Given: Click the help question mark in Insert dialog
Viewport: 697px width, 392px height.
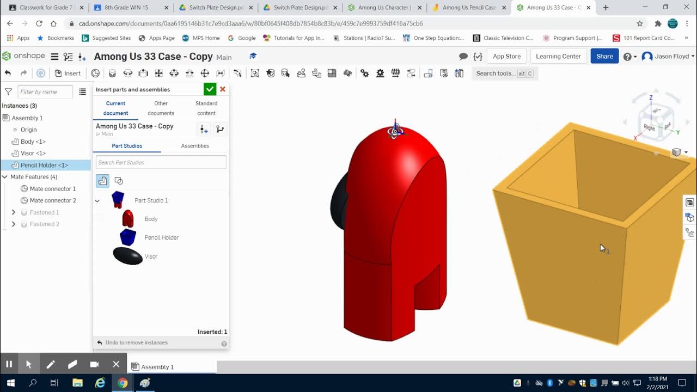Looking at the screenshot, I should point(224,344).
